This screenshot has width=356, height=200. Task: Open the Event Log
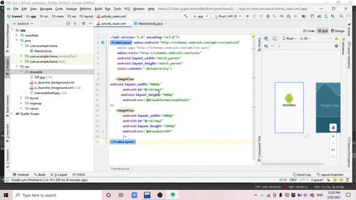click(301, 174)
